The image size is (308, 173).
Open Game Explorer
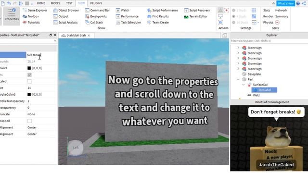[35, 11]
